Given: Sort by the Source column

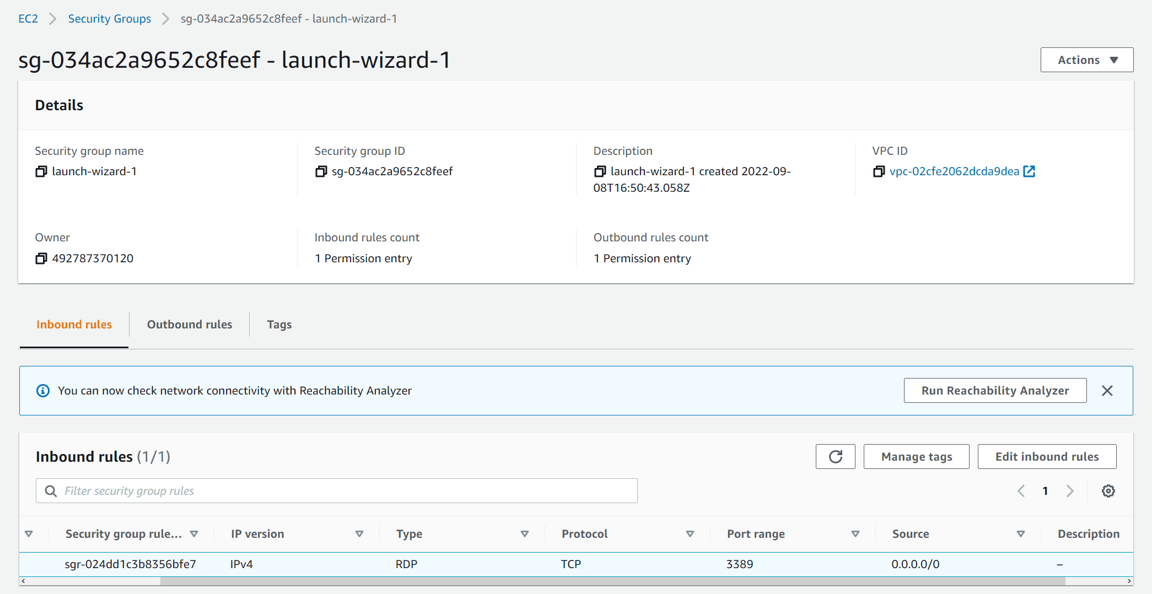Looking at the screenshot, I should pyautogui.click(x=1020, y=534).
